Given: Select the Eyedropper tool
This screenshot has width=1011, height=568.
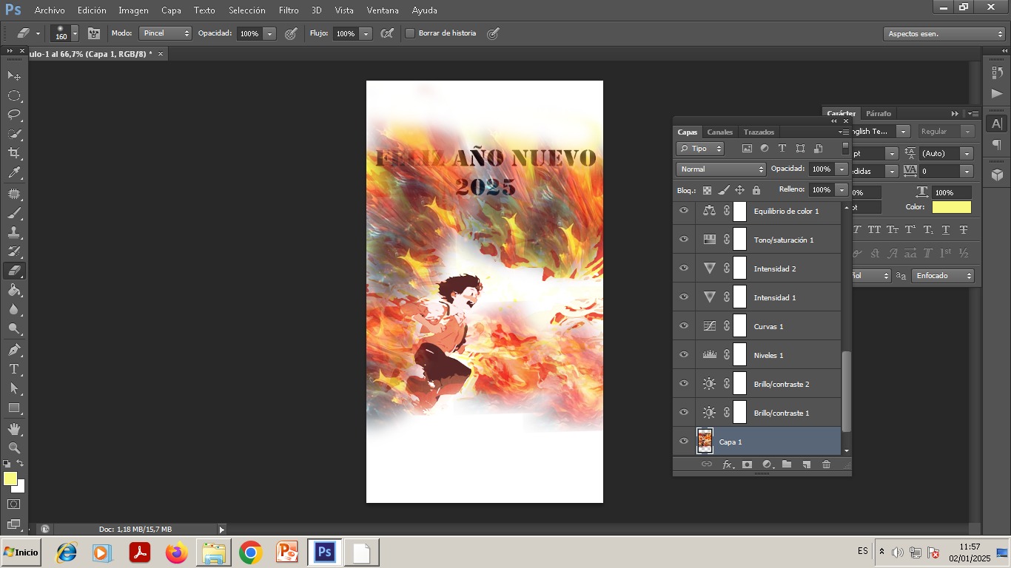Looking at the screenshot, I should (x=14, y=173).
